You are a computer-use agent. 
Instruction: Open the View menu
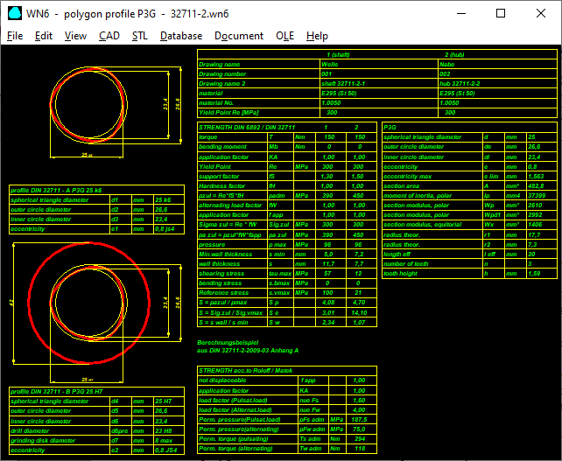tap(75, 36)
